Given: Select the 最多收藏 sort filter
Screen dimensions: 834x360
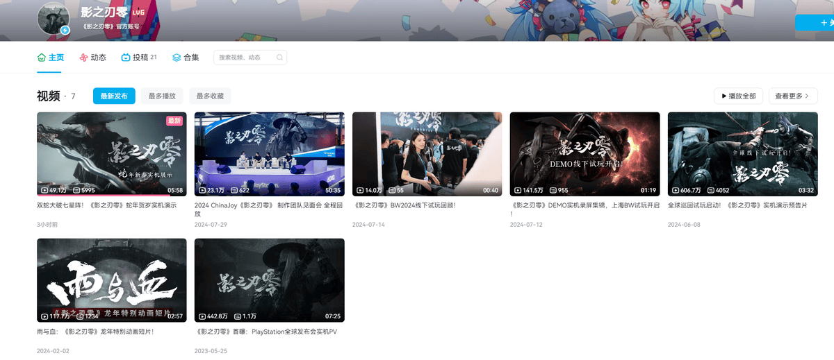Looking at the screenshot, I should pyautogui.click(x=210, y=96).
